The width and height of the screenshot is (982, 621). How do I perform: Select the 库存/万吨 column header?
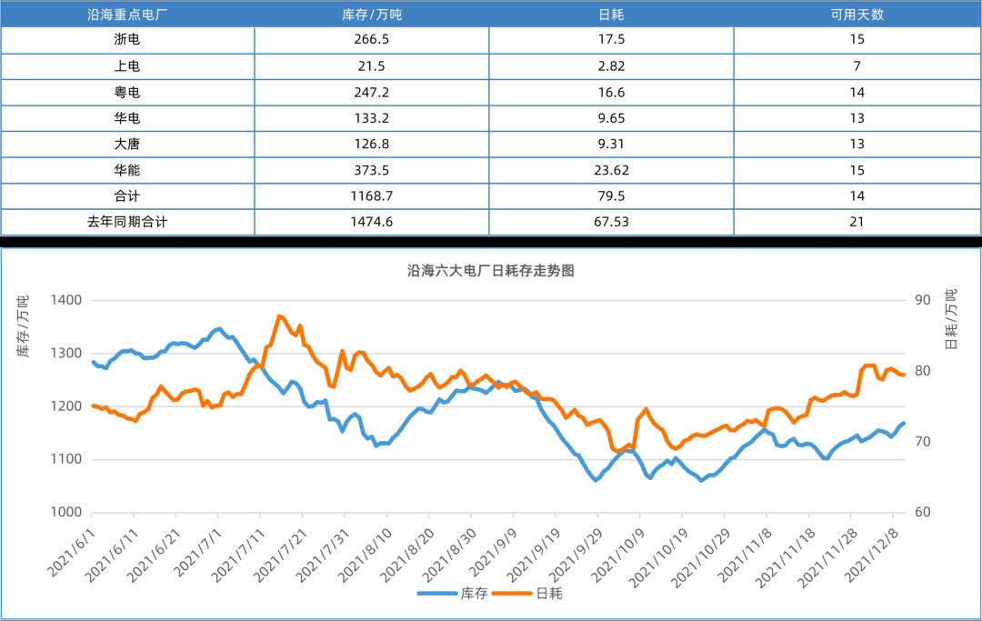coord(373,14)
